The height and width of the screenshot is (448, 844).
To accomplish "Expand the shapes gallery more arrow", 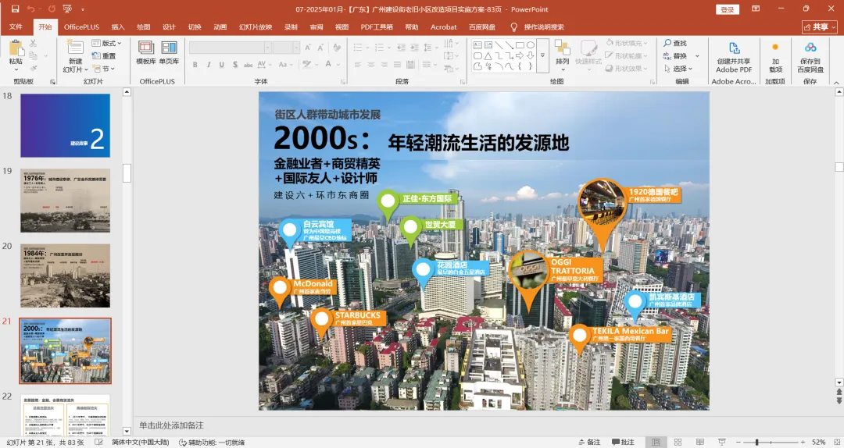I will coord(542,56).
